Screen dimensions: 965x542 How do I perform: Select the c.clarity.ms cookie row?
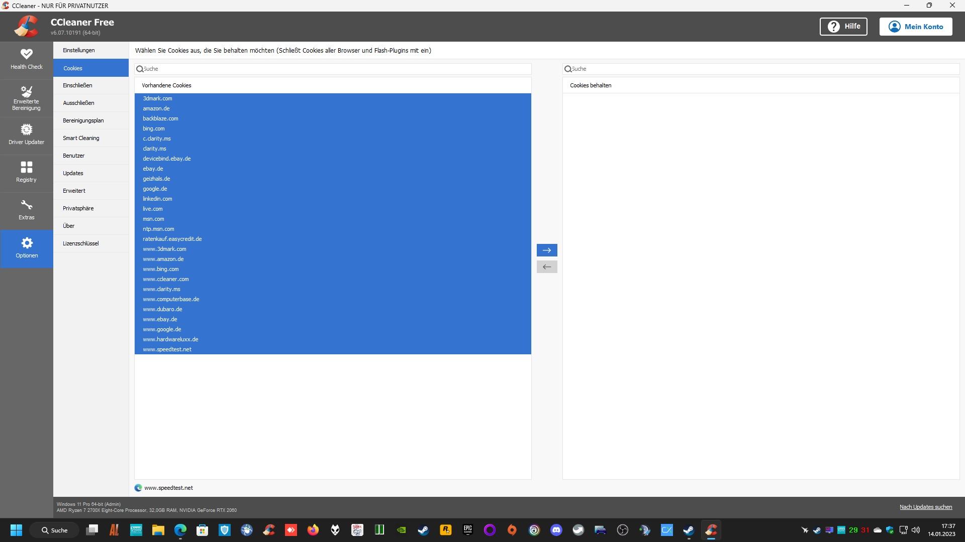point(333,139)
